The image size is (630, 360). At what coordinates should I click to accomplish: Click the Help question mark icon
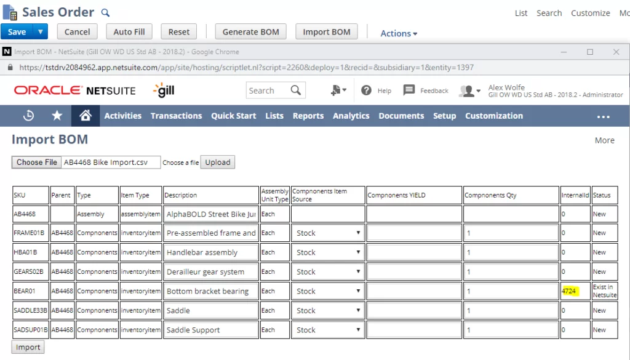tap(366, 90)
